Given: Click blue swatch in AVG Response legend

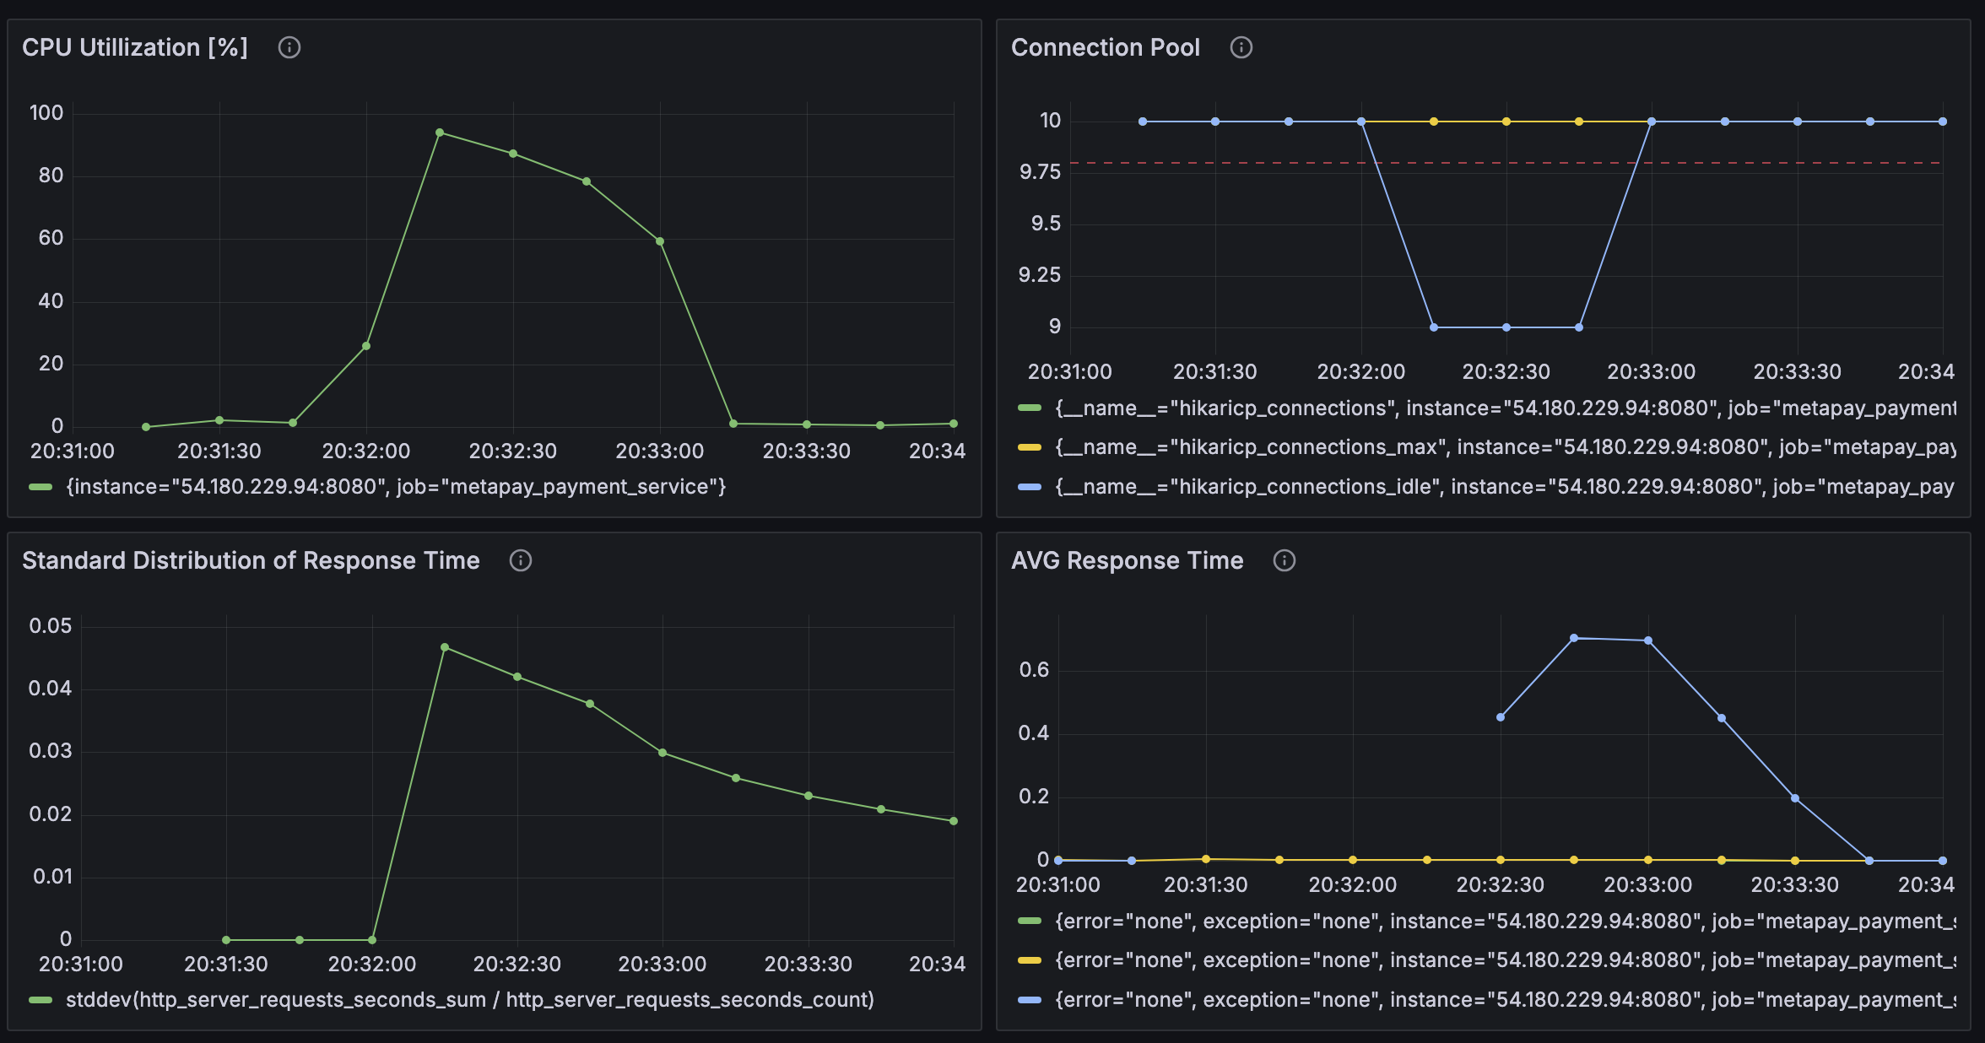Looking at the screenshot, I should [1030, 1000].
